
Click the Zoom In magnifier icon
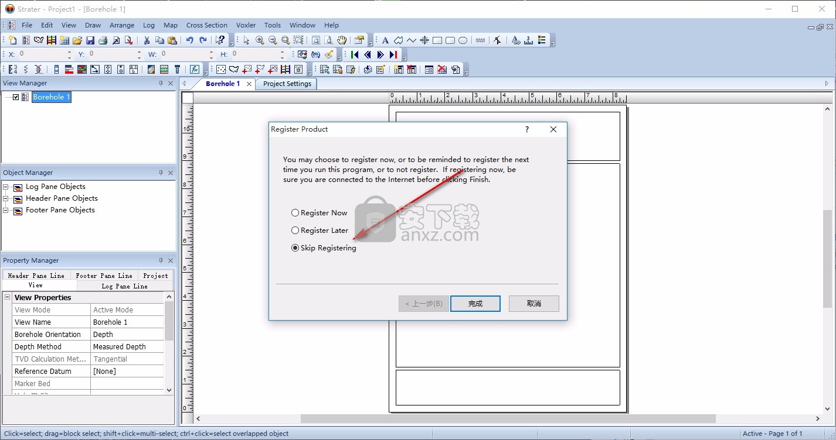[x=260, y=40]
